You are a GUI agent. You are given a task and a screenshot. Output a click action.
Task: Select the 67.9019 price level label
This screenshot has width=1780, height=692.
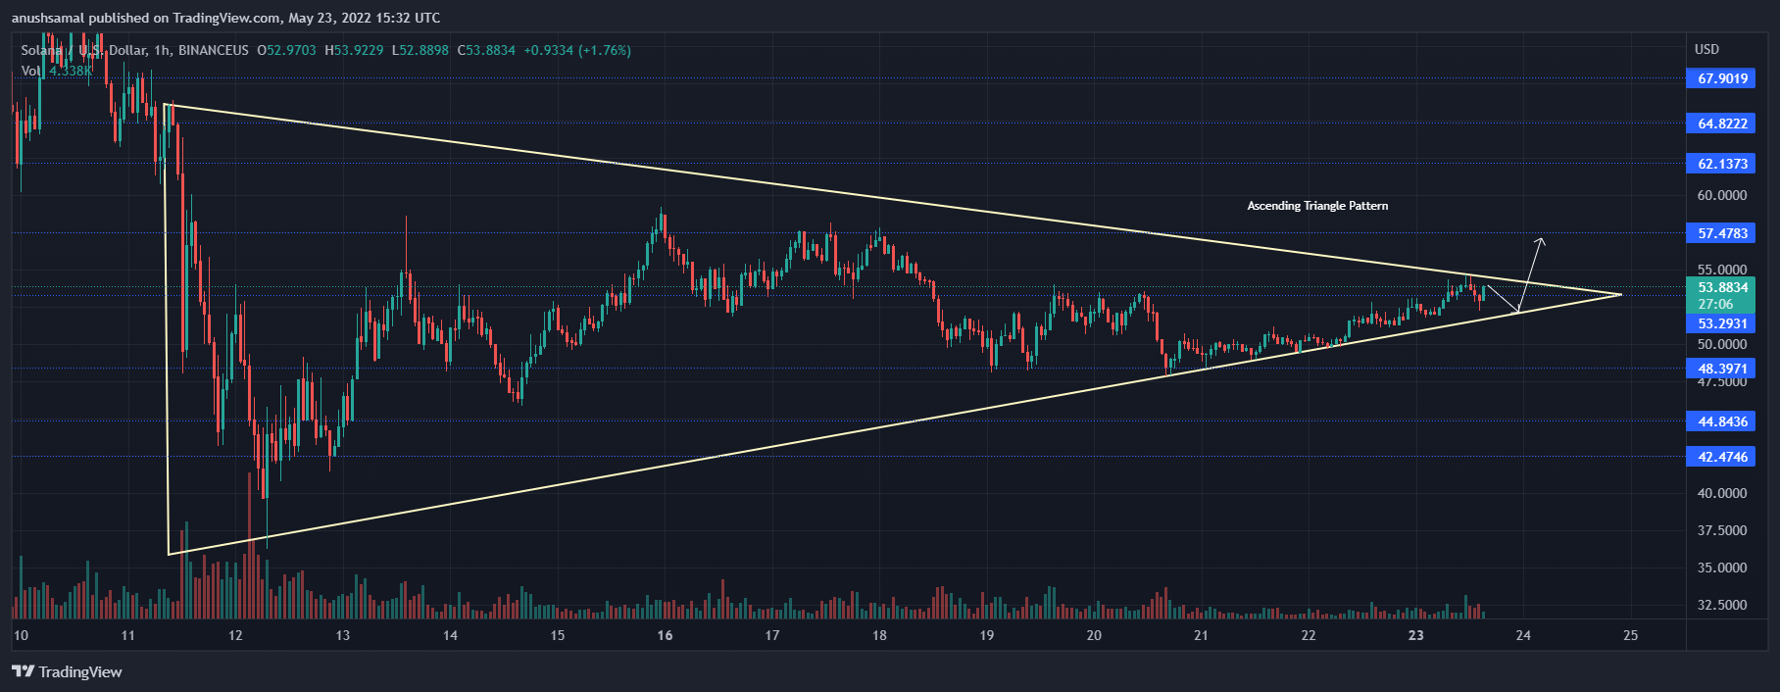(x=1721, y=78)
